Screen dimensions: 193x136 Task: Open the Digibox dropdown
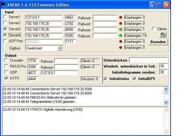pos(60,48)
